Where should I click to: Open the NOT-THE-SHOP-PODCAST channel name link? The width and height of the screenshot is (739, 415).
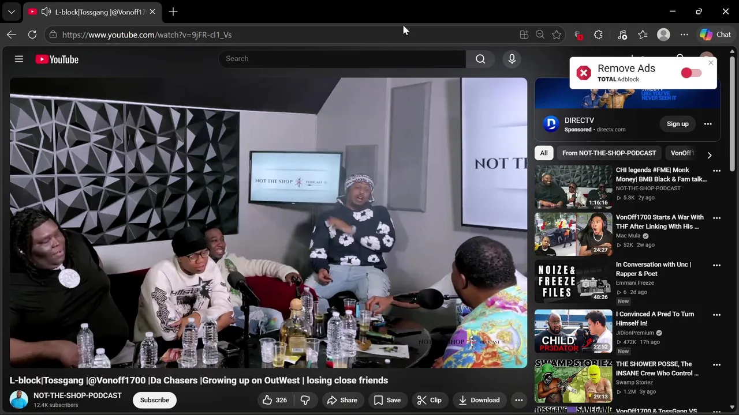pyautogui.click(x=77, y=395)
